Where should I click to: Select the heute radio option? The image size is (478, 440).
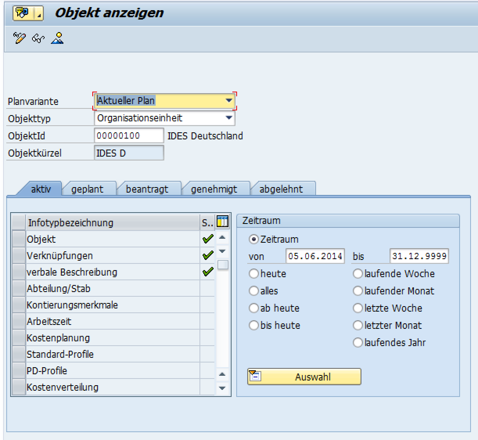tap(253, 274)
